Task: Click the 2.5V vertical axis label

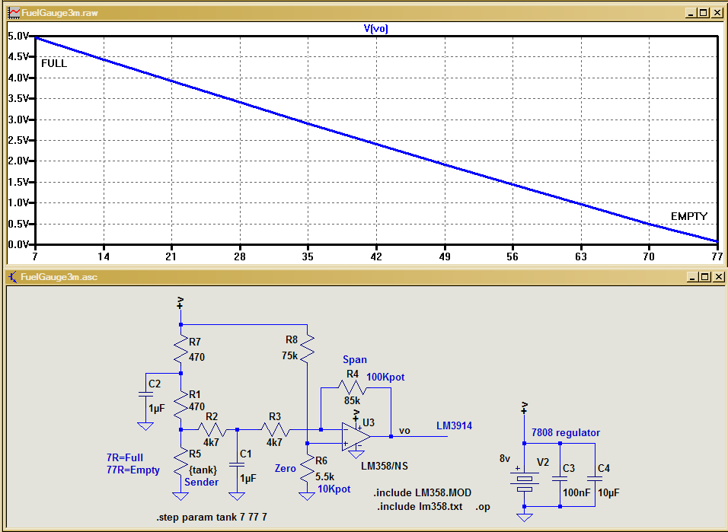Action: pyautogui.click(x=18, y=140)
